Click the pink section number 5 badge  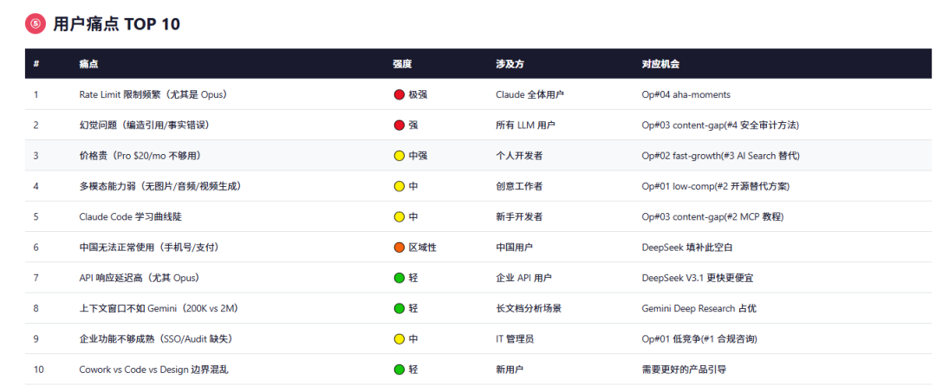36,24
